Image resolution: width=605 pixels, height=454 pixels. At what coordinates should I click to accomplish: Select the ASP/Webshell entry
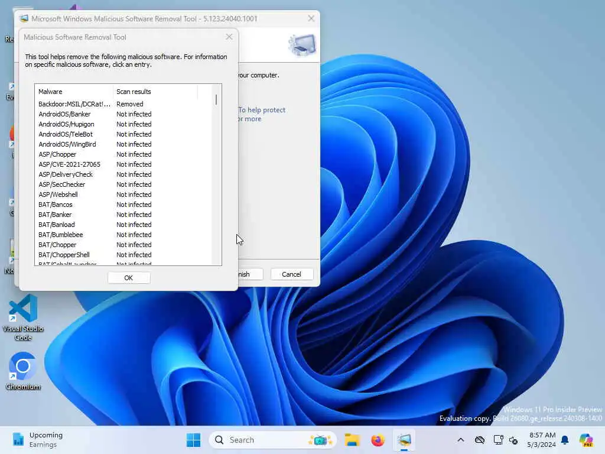58,194
